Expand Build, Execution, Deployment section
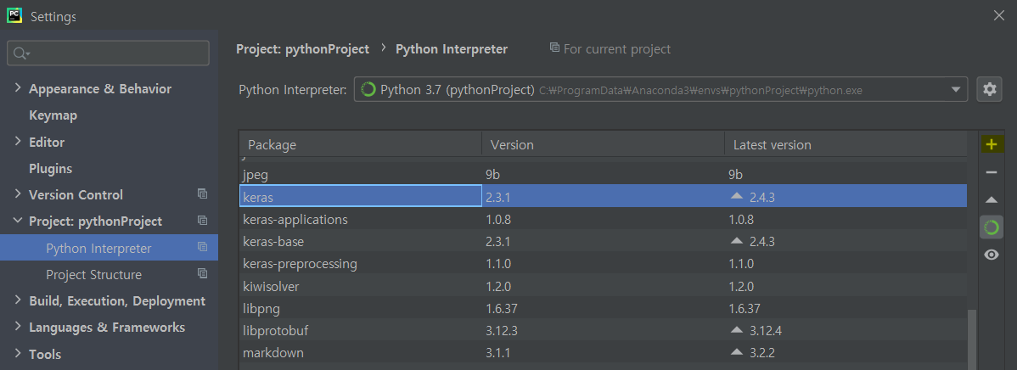Image resolution: width=1017 pixels, height=370 pixels. pyautogui.click(x=18, y=300)
